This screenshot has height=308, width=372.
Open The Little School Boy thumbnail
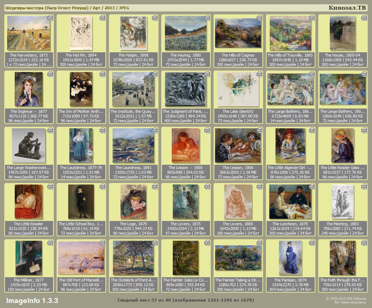[81, 202]
